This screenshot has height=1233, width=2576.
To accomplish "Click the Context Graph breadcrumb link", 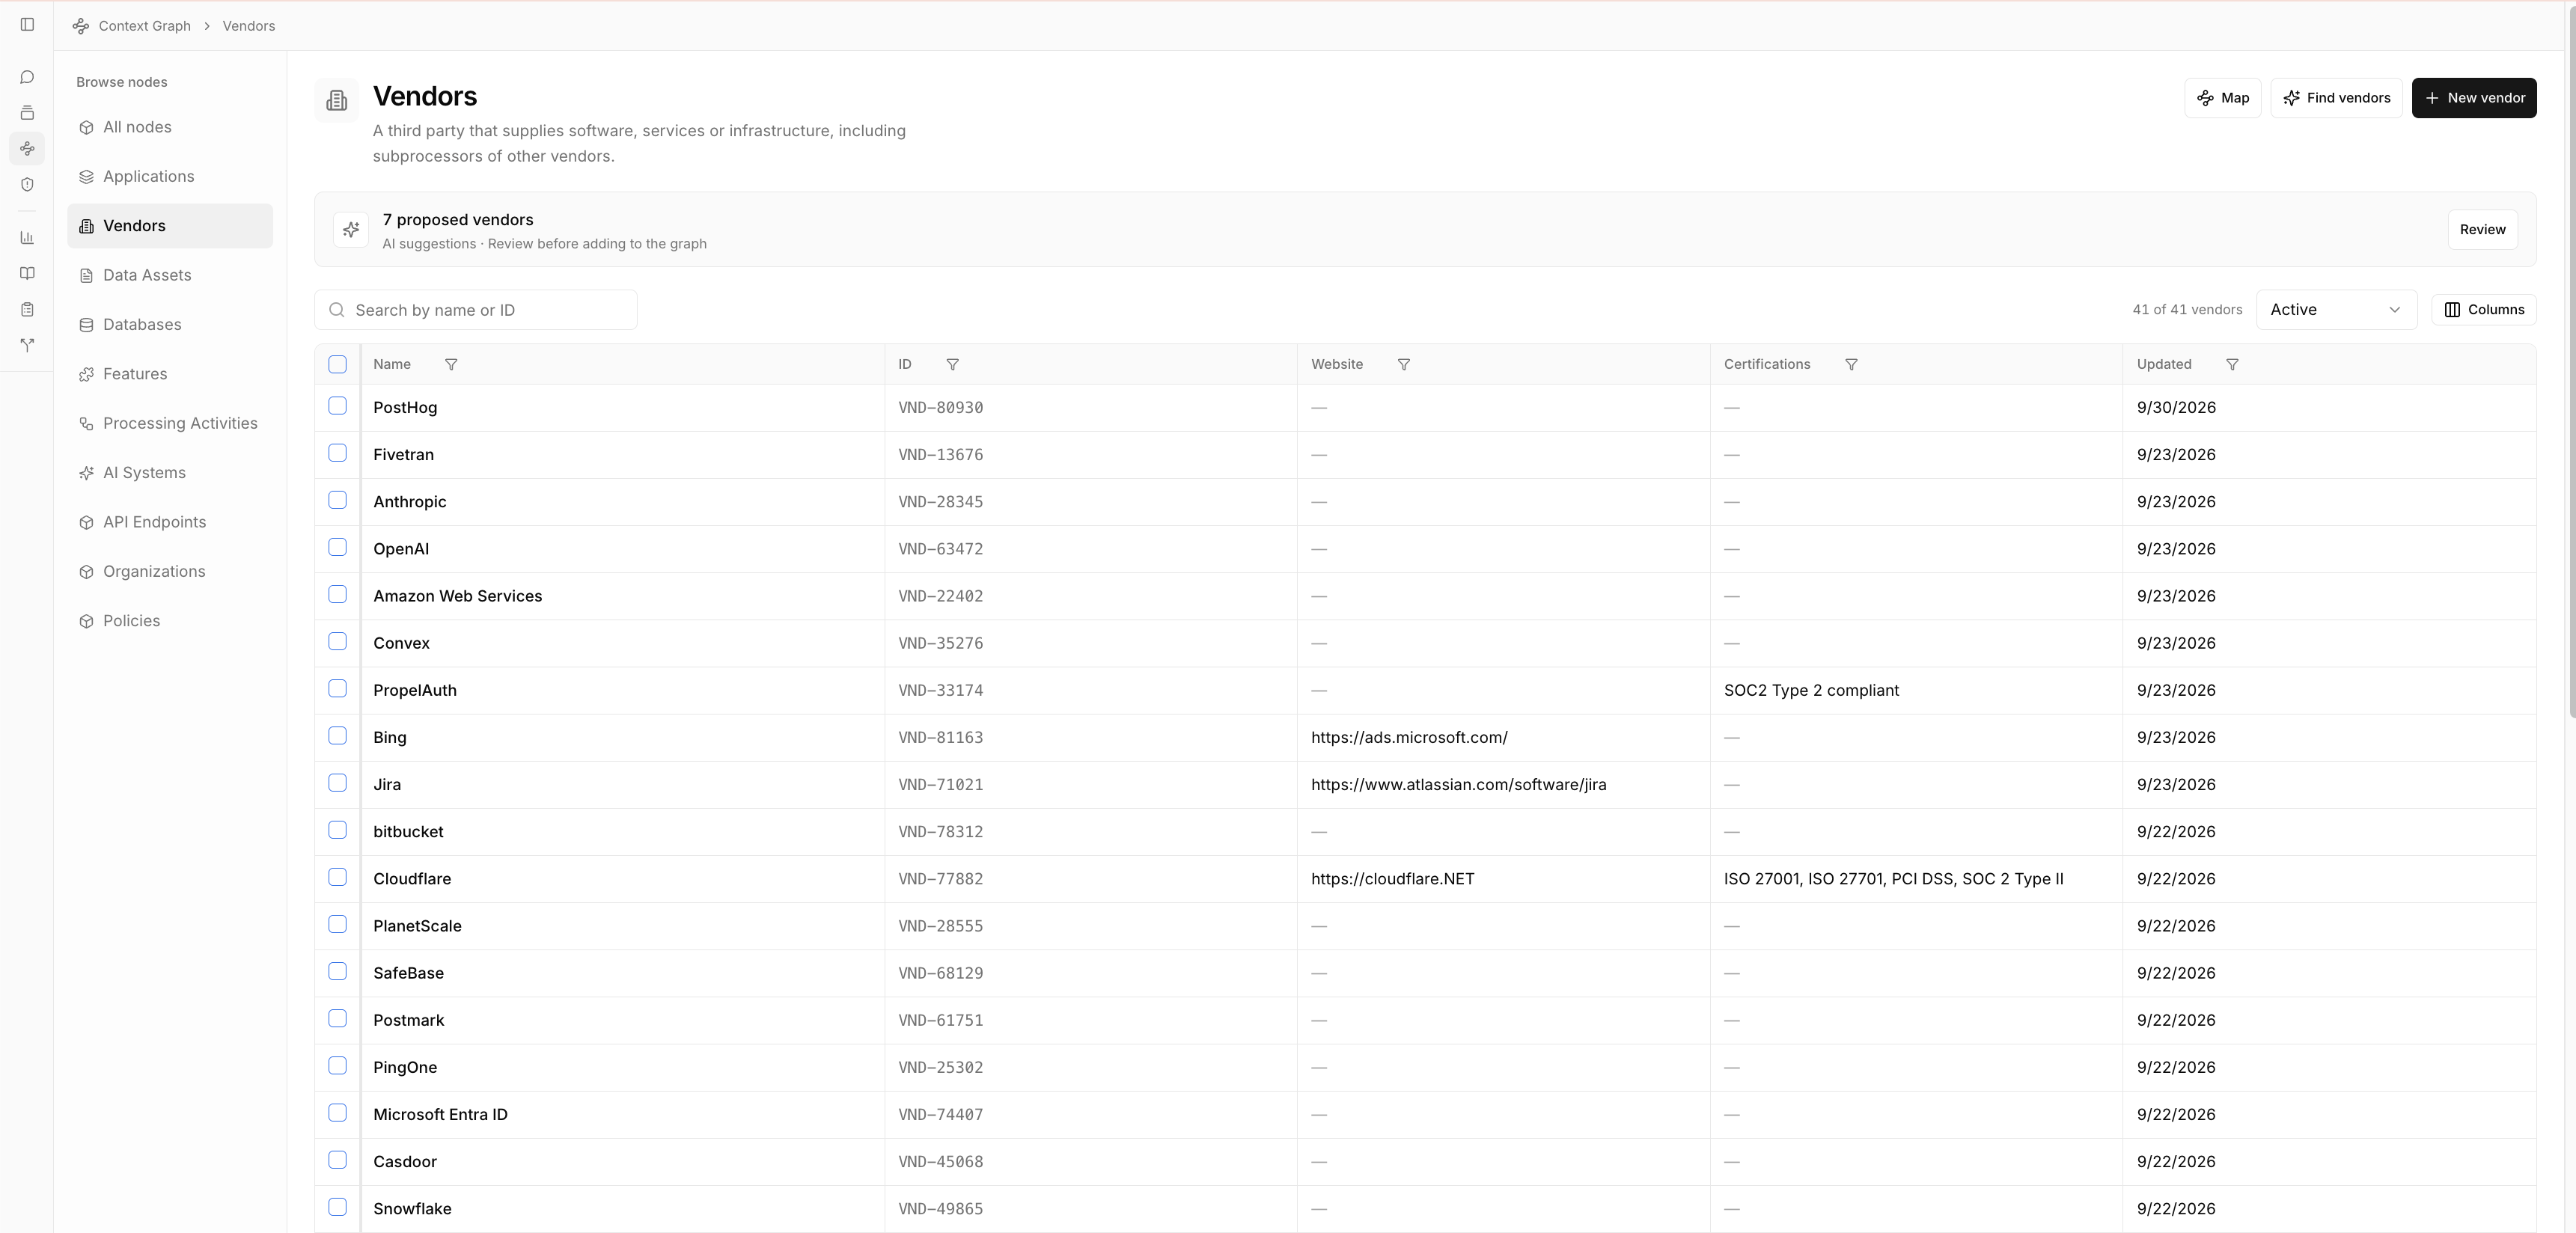I will tap(144, 26).
